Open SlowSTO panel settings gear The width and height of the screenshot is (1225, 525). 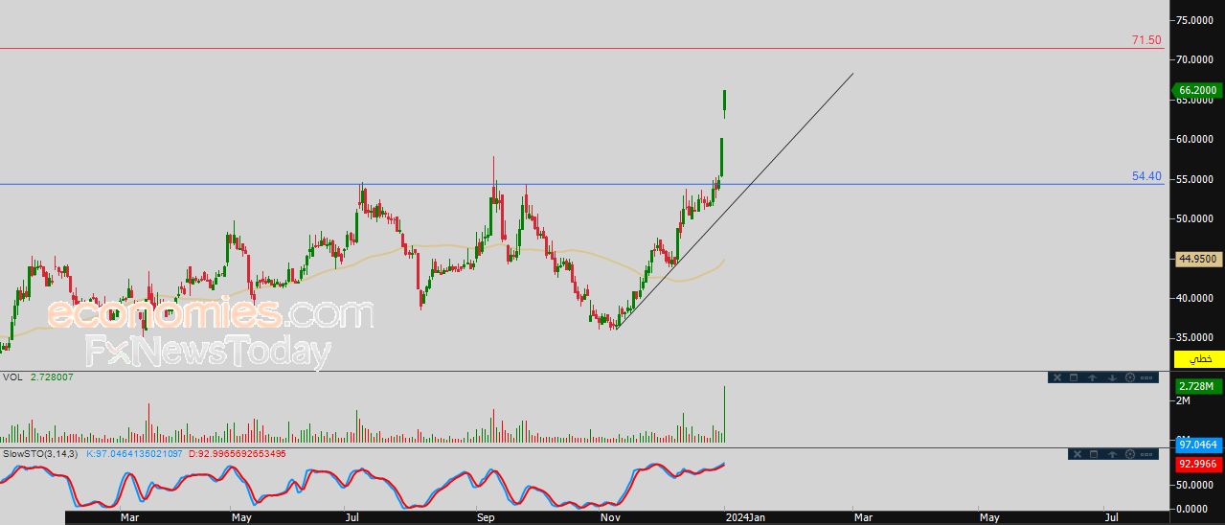point(1129,454)
